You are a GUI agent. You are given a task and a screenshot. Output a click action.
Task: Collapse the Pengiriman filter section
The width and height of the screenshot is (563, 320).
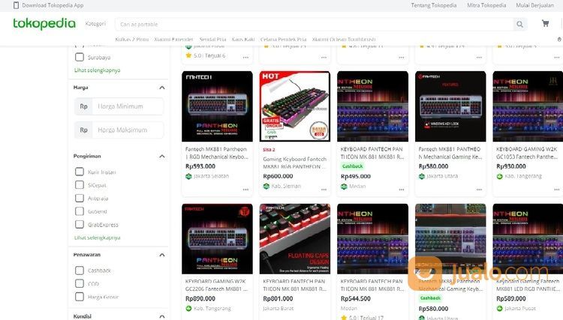click(162, 156)
